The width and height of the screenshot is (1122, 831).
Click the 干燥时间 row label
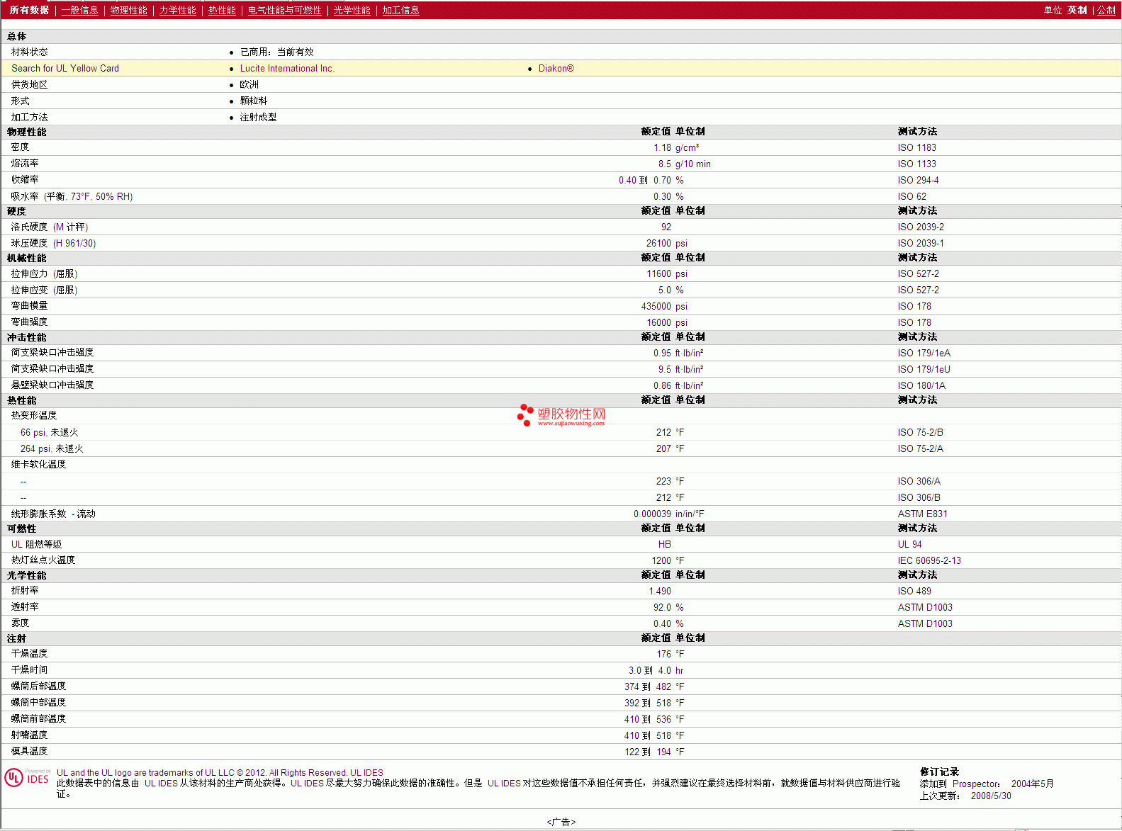(x=29, y=670)
